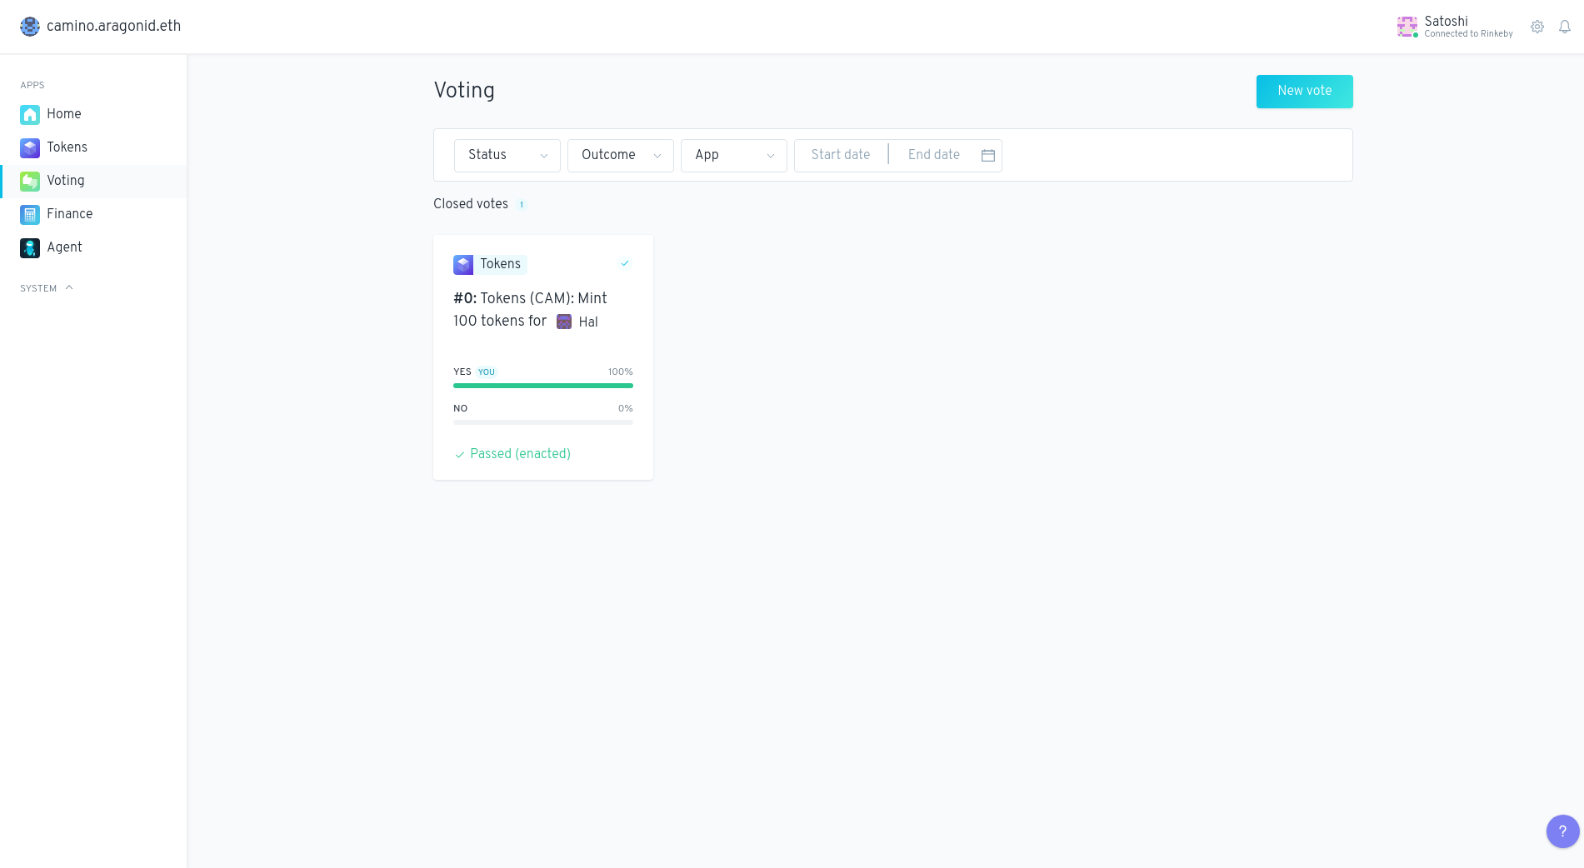Screen dimensions: 1584x868
Task: Click the Agent icon in sidebar
Action: (30, 247)
